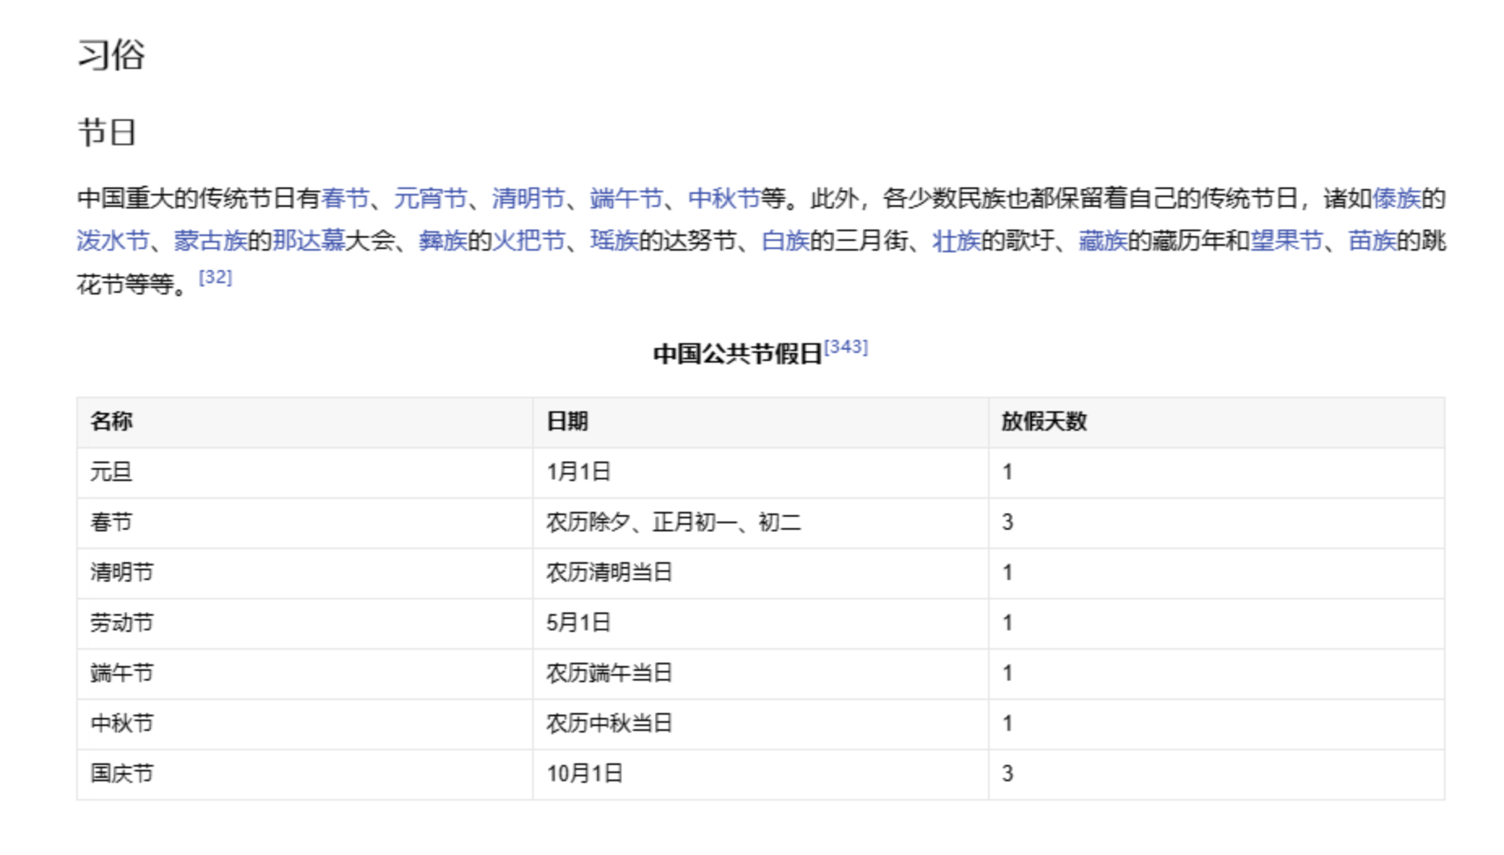Open the 清明节 link in the paragraph
Image resolution: width=1504 pixels, height=855 pixels.
click(529, 199)
